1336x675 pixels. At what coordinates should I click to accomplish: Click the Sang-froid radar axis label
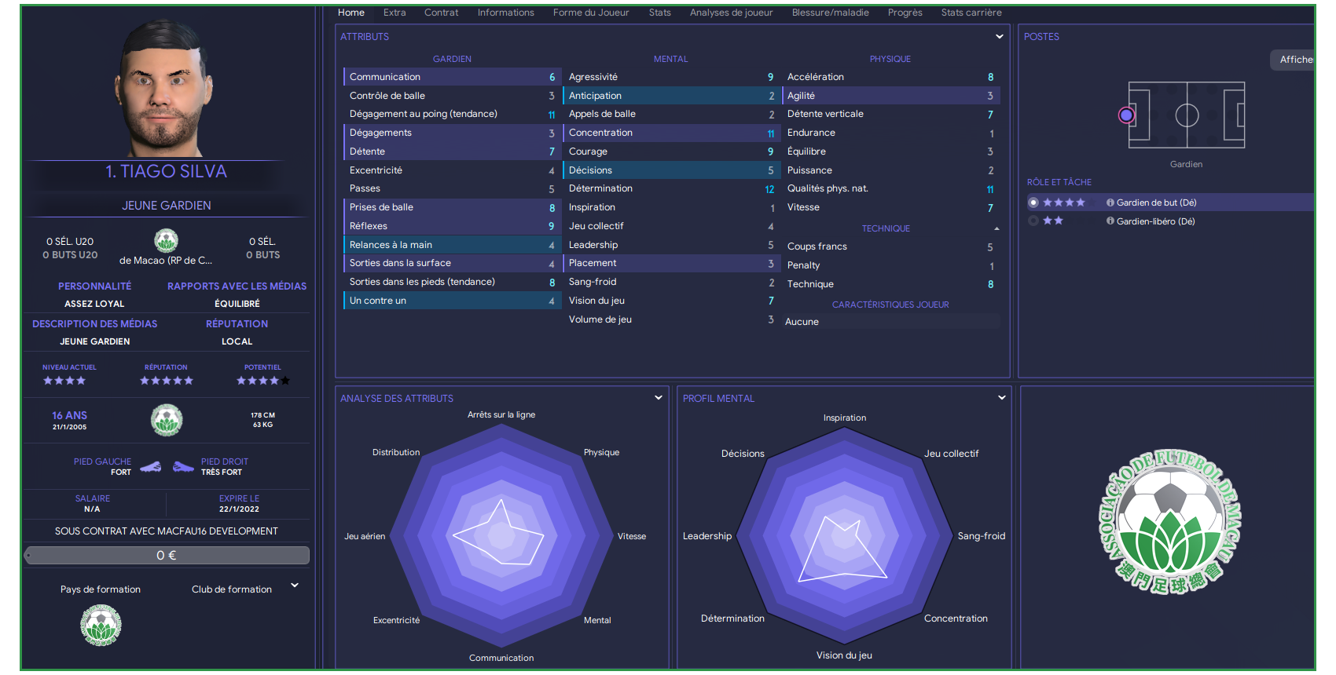pyautogui.click(x=981, y=536)
